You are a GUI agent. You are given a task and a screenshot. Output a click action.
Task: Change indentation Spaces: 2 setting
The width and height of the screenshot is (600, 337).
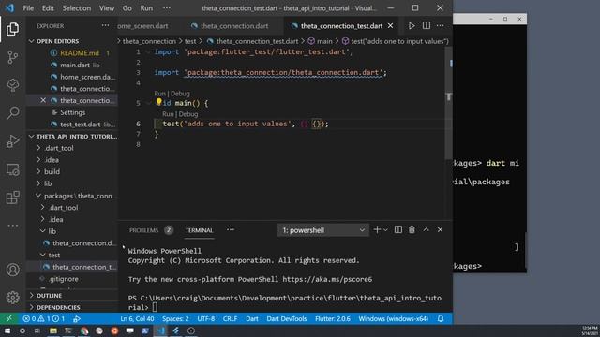coord(175,318)
